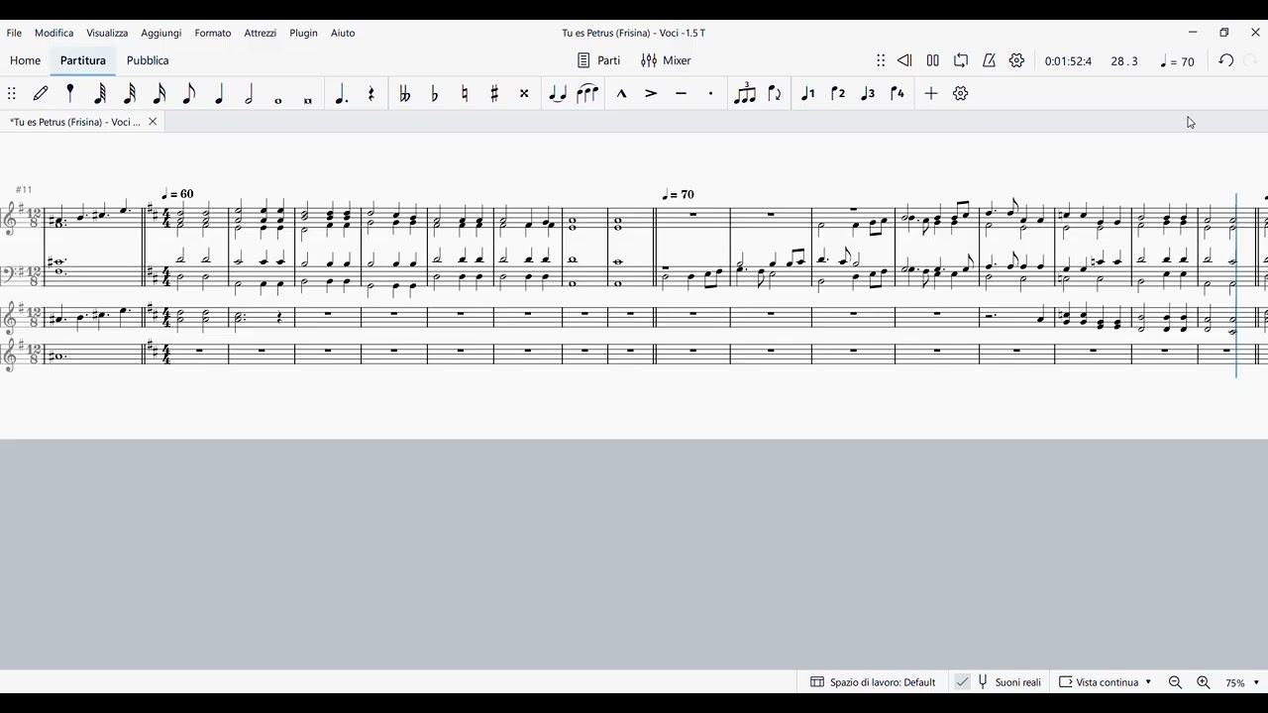Screen dimensions: 1268x713
Task: Select voice 4
Action: (x=898, y=93)
